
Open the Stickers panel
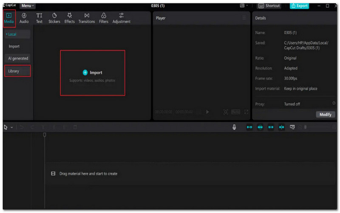(x=54, y=17)
